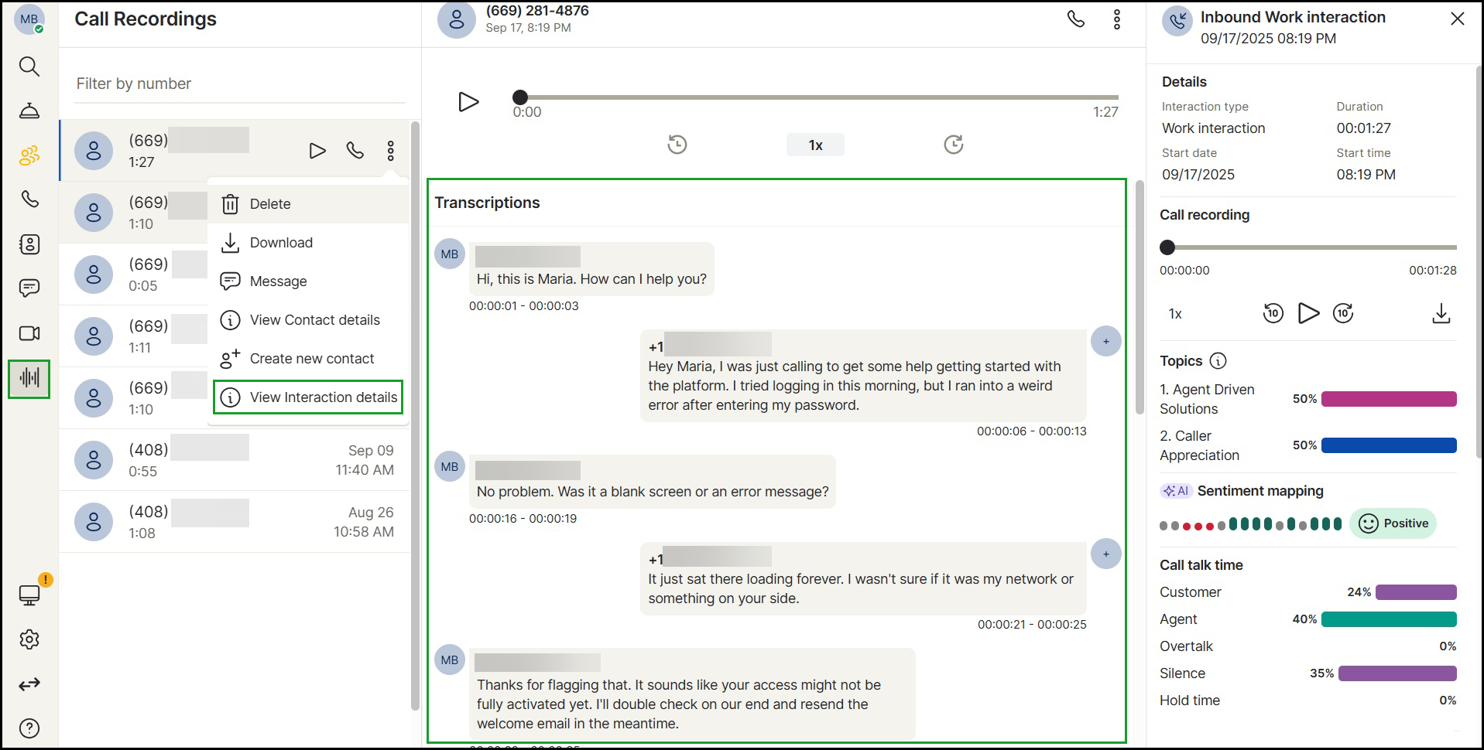Screen dimensions: 1484x750
Task: Download the call recording in details panel
Action: click(x=1441, y=313)
